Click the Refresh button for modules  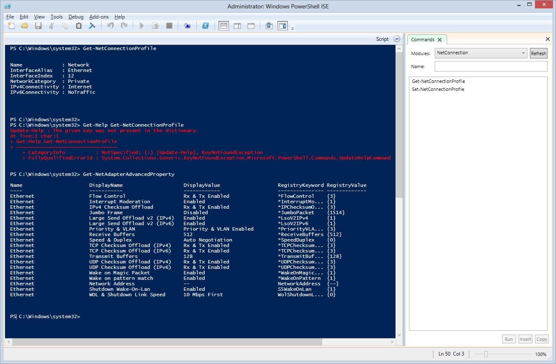coord(538,53)
